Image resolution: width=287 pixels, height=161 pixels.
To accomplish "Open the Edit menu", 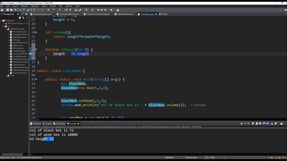I will click(8, 6).
